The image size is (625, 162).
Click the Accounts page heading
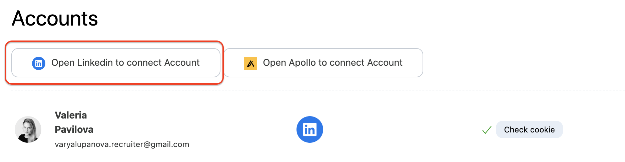coord(55,19)
